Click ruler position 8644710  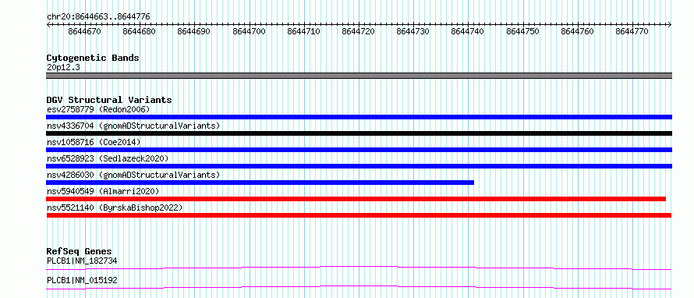[x=303, y=31]
